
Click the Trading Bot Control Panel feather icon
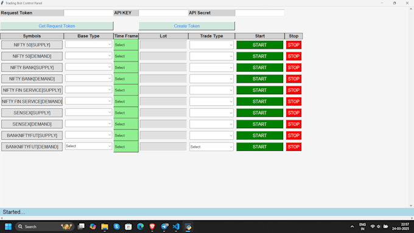pyautogui.click(x=2, y=3)
